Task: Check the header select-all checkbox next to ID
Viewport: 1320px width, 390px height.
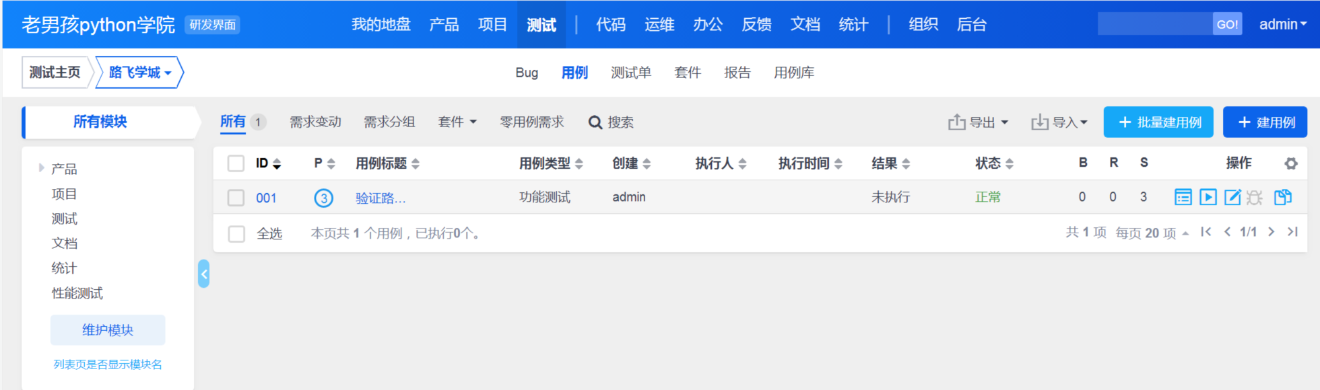Action: (236, 163)
